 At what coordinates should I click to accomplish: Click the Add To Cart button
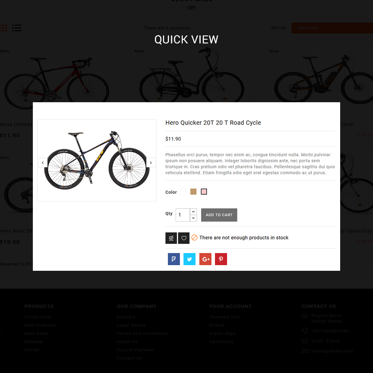tap(219, 215)
